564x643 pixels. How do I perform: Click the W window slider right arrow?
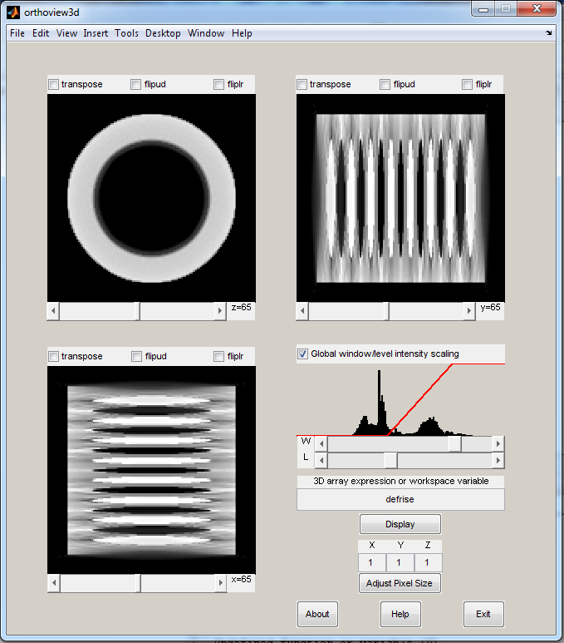[498, 443]
